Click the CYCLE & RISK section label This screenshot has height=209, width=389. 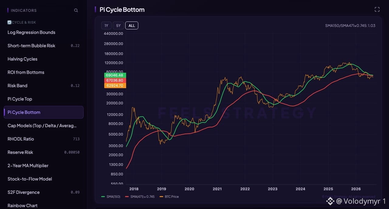[x=24, y=22]
